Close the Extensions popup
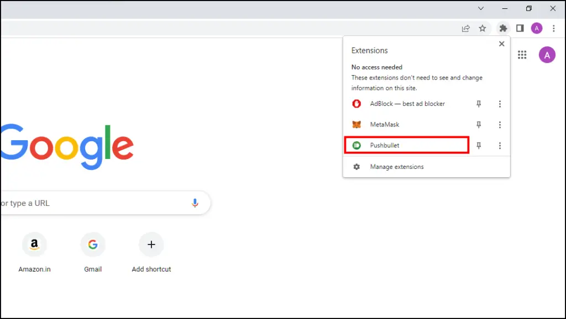 (x=501, y=44)
